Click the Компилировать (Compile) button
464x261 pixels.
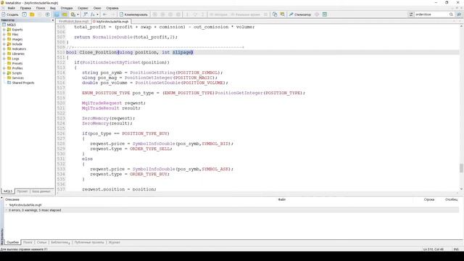tap(133, 14)
